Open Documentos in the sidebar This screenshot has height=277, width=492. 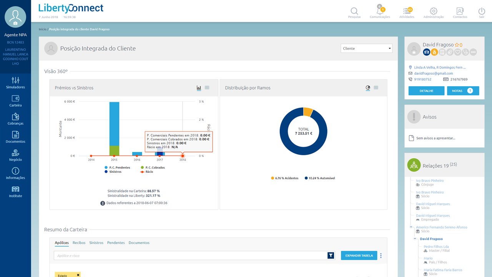pos(15,137)
